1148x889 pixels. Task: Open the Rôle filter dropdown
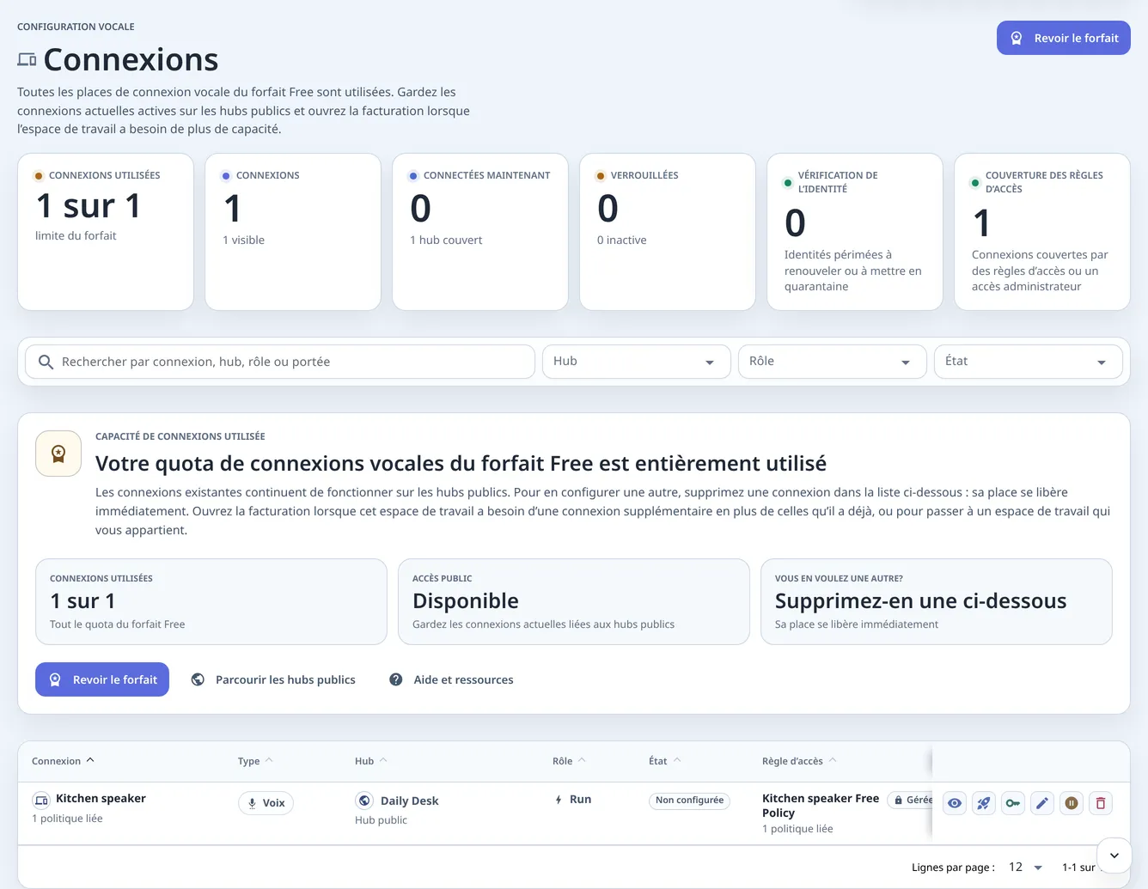[833, 362]
